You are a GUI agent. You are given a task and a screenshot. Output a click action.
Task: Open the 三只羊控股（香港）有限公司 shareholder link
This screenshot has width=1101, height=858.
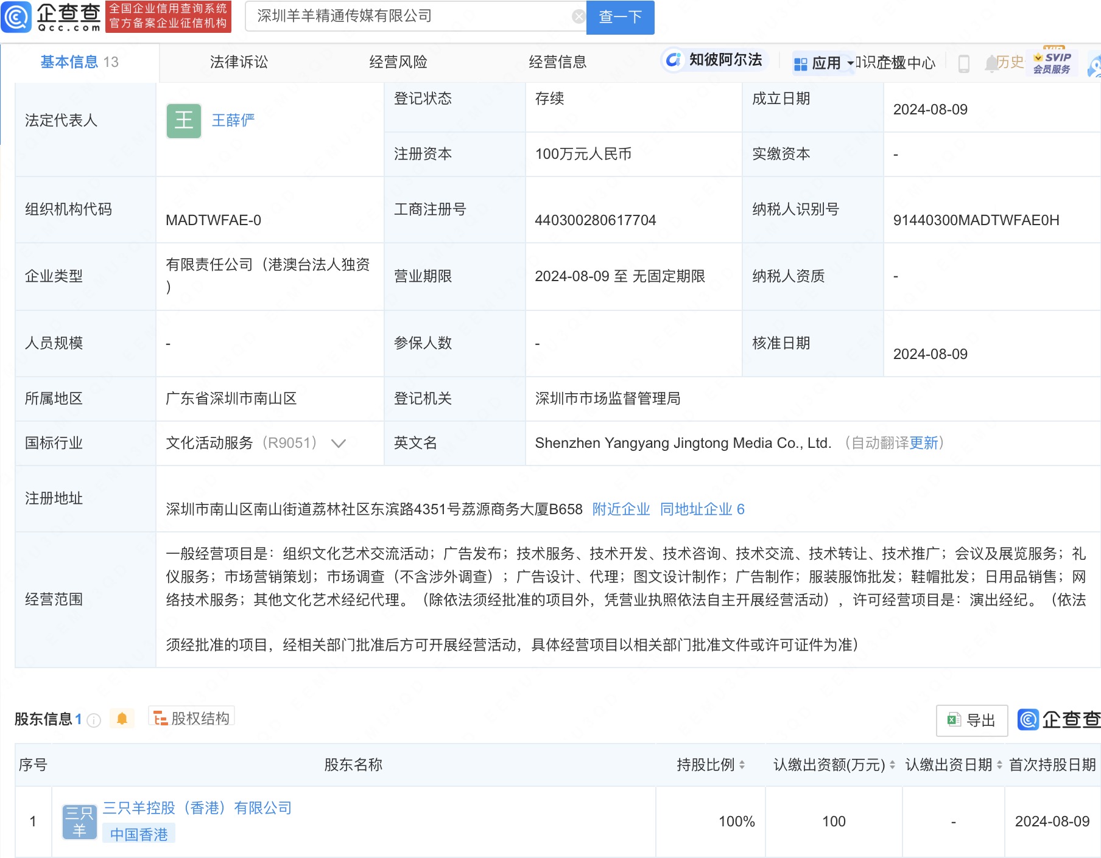pyautogui.click(x=197, y=807)
